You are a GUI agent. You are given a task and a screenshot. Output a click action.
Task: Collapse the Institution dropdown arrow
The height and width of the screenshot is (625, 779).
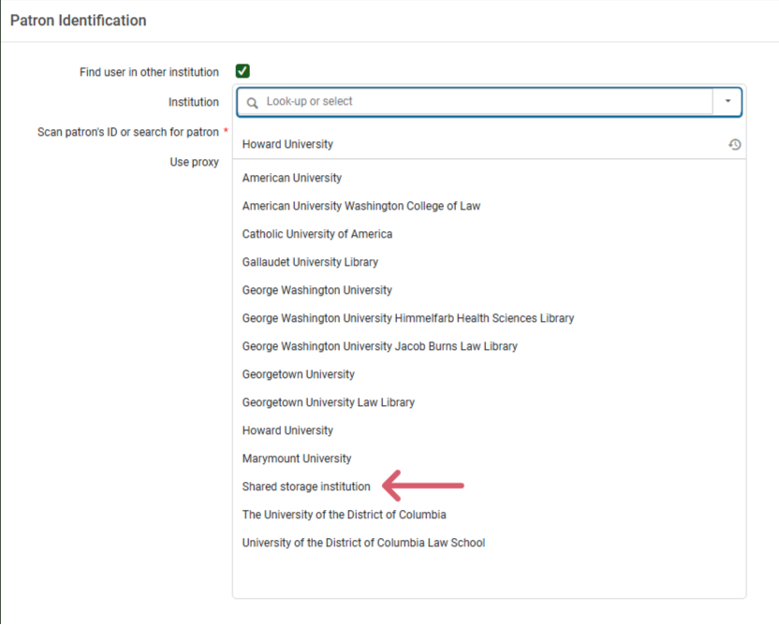tap(728, 101)
